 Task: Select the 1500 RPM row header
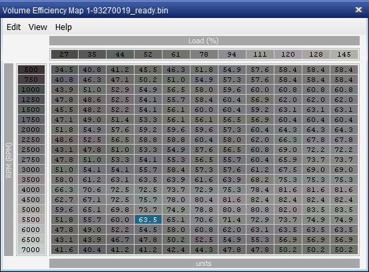tap(31, 110)
